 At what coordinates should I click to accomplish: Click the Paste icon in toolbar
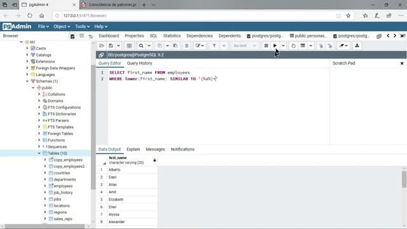click(x=176, y=46)
